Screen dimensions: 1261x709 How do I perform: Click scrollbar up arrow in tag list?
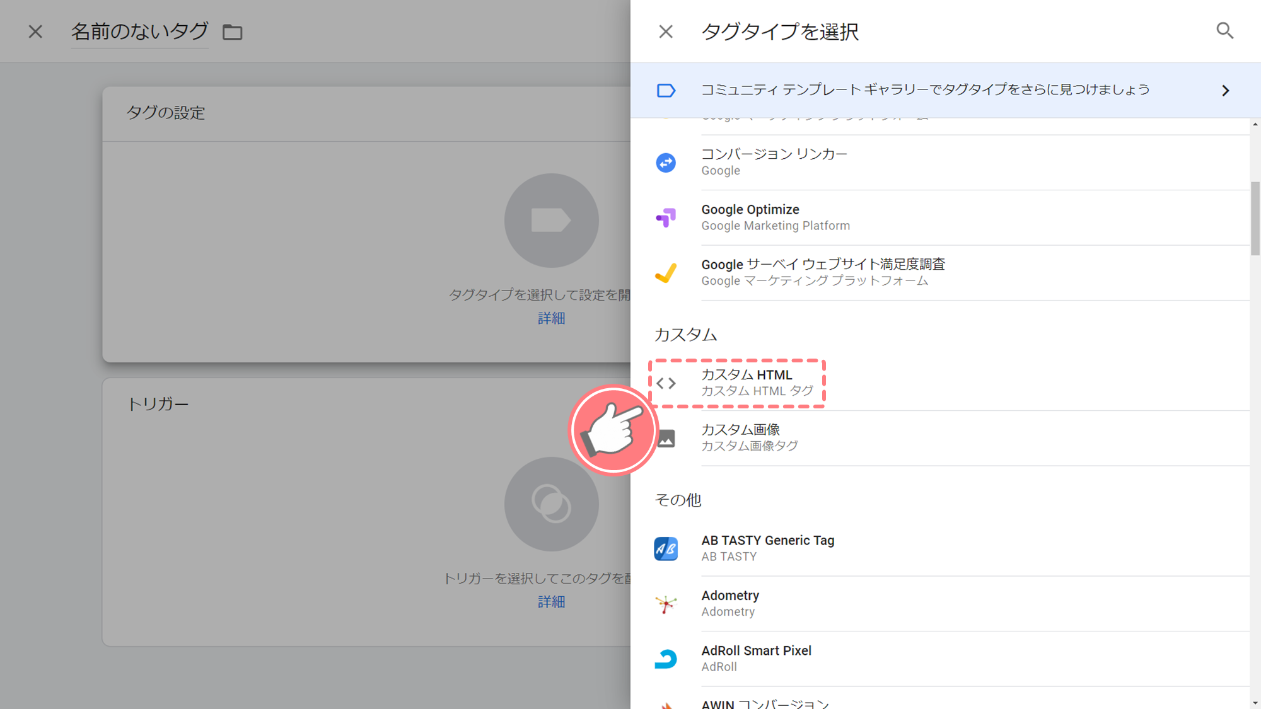pyautogui.click(x=1255, y=124)
